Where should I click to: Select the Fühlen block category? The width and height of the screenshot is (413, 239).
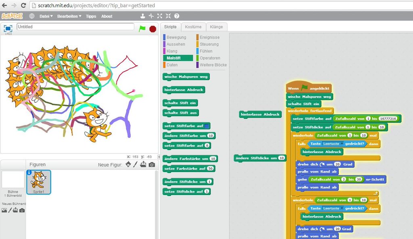coord(206,51)
